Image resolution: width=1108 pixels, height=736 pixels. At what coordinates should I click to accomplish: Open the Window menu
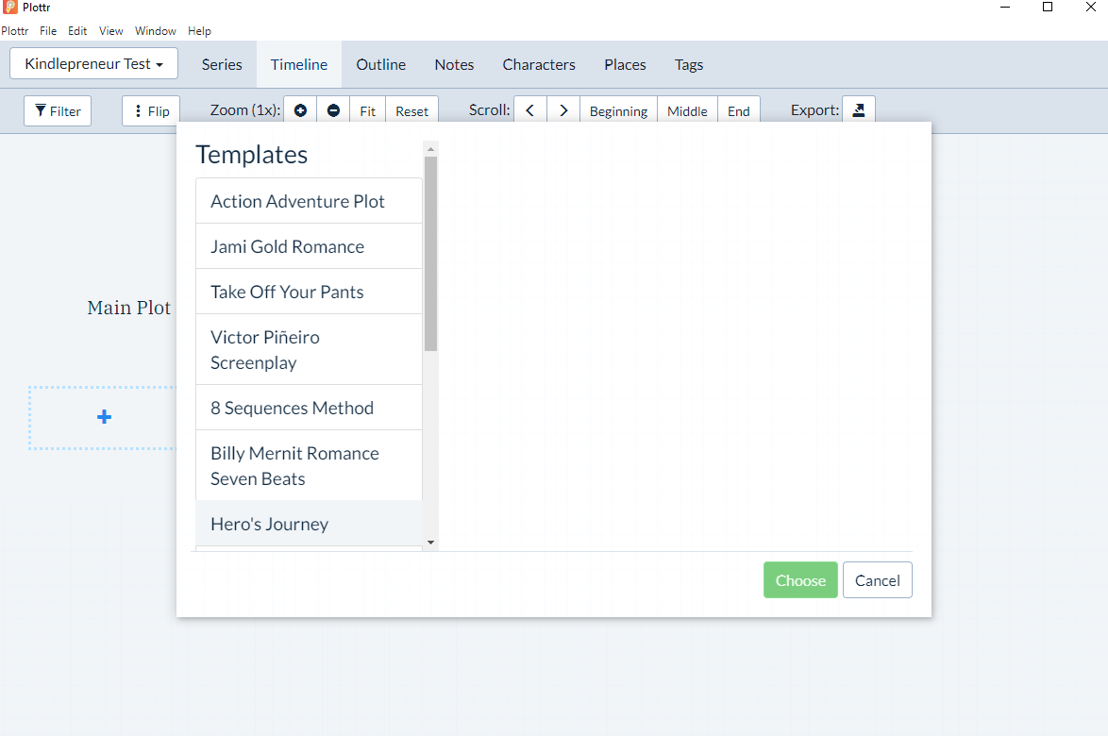tap(155, 30)
